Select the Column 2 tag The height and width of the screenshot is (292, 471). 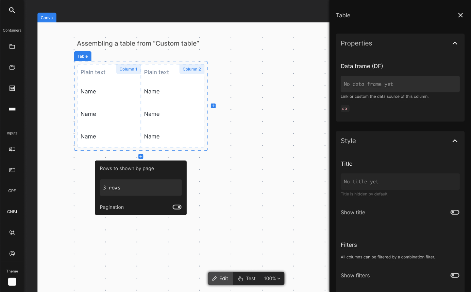pos(192,69)
